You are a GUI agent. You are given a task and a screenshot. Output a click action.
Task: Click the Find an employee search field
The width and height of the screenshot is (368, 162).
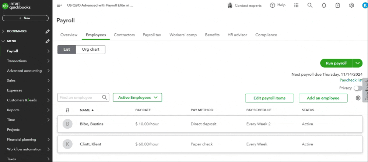click(x=80, y=98)
